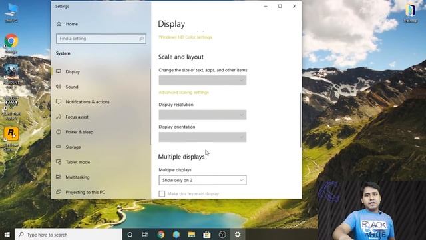426x240 pixels.
Task: Click the Find a setting search box
Action: (101, 39)
